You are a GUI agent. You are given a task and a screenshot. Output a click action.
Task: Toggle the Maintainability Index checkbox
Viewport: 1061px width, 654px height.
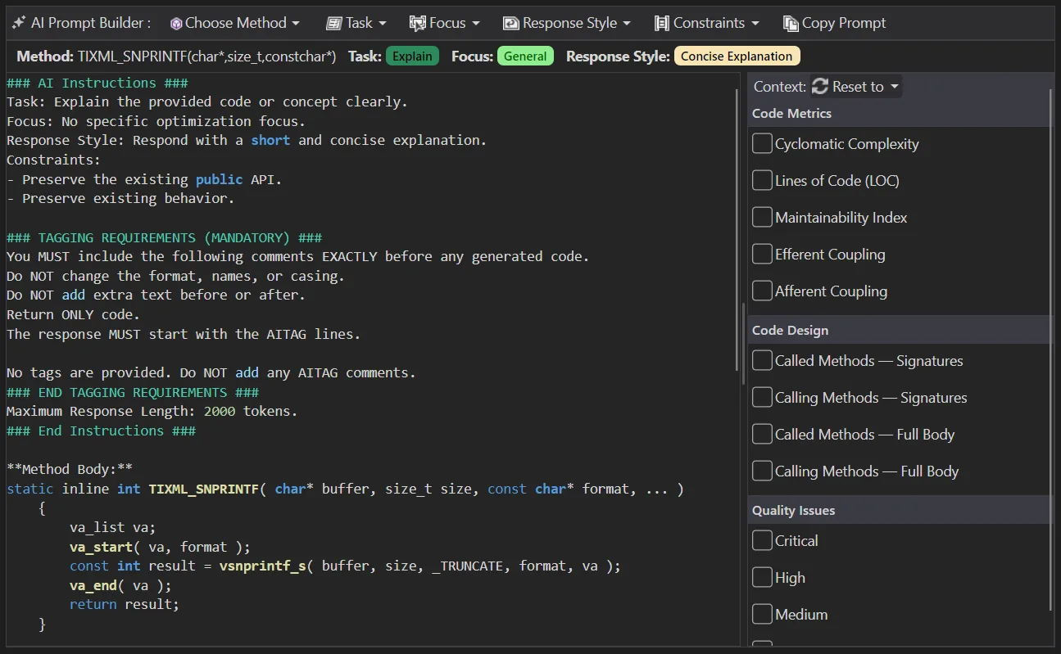tap(762, 217)
